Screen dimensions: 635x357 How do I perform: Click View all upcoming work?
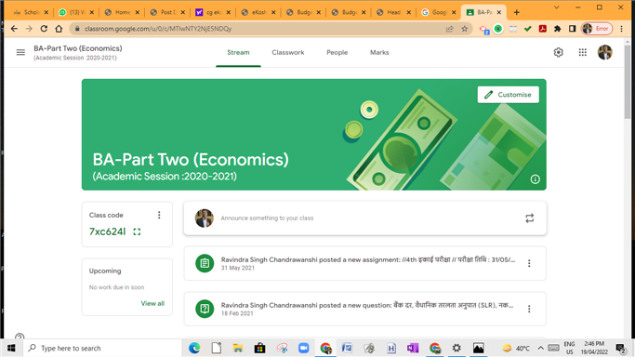coord(152,303)
